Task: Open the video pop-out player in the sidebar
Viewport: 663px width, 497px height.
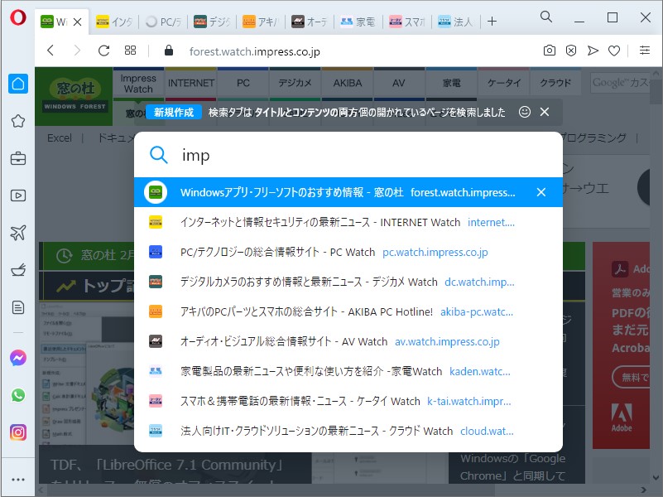Action: click(x=17, y=195)
